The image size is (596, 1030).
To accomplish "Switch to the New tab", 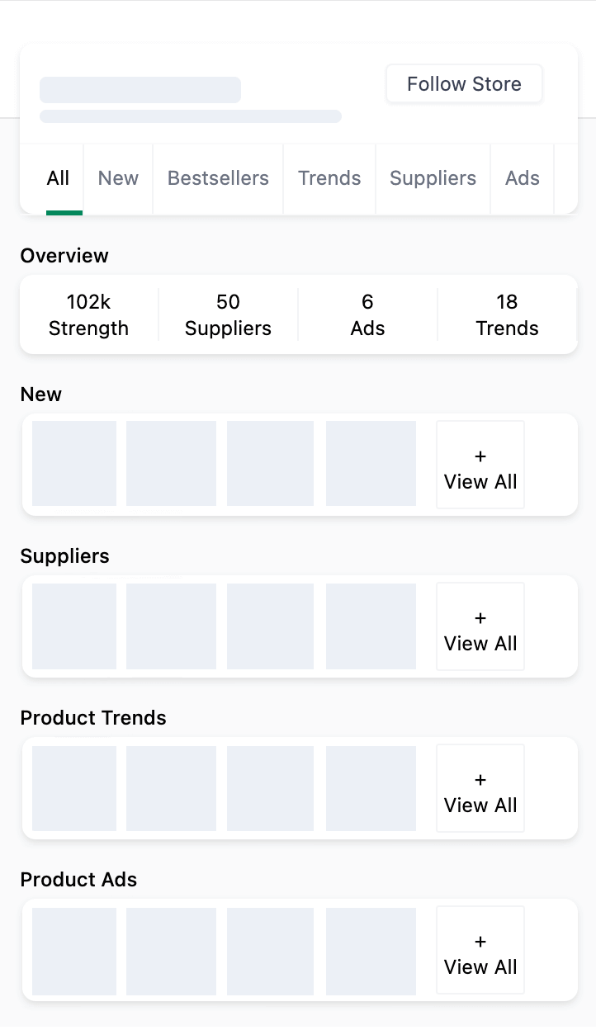I will pyautogui.click(x=118, y=178).
